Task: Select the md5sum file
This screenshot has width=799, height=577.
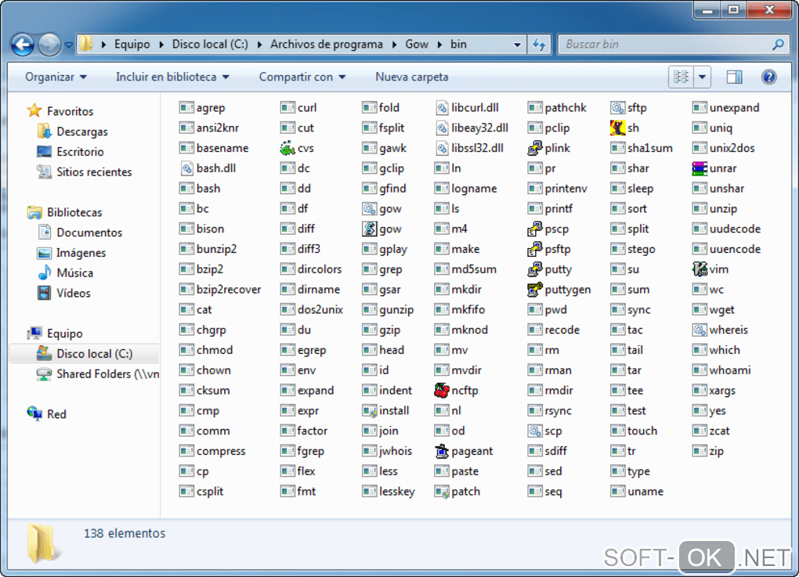Action: 466,269
